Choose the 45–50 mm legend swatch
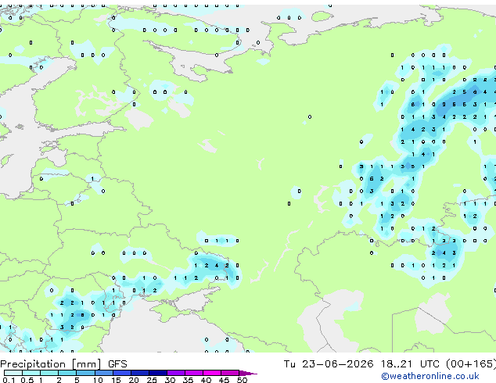Viewport: 496px width, 383px height. [x=230, y=373]
